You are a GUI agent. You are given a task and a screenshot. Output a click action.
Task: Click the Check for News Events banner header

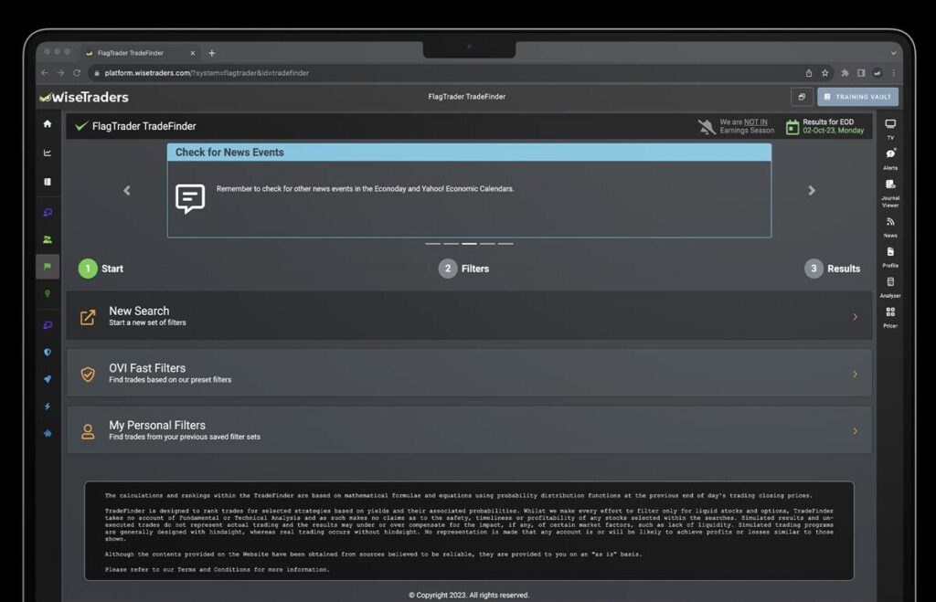coord(469,153)
